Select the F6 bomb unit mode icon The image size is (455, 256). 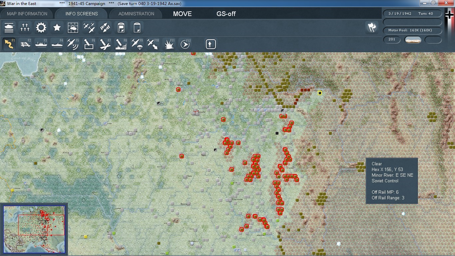tap(89, 44)
